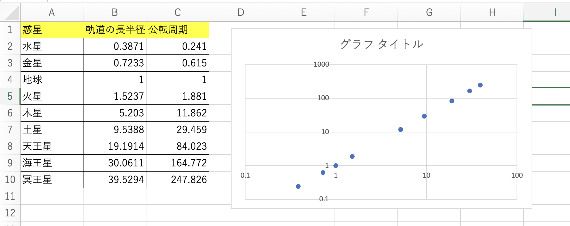Select row 5 header
Image resolution: width=570 pixels, height=226 pixels.
click(10, 96)
